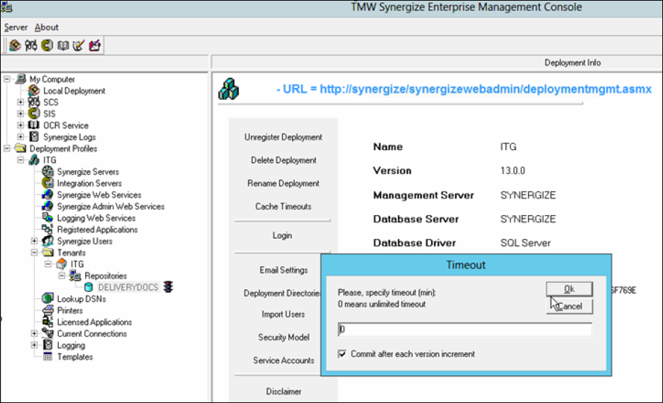Click the Logging Web Services icon

pyautogui.click(x=48, y=218)
